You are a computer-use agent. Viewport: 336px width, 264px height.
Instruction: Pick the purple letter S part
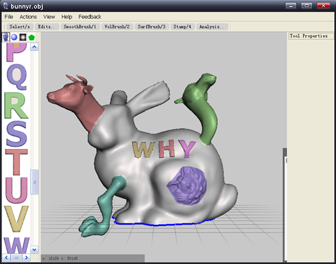pyautogui.click(x=17, y=134)
